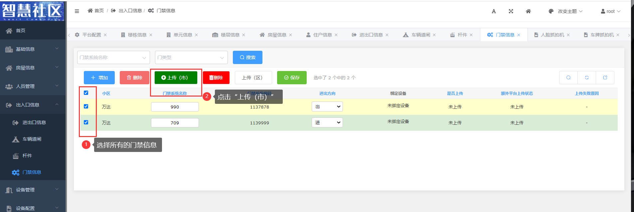Click the export icon in table toolbar
634x212 pixels.
605,78
